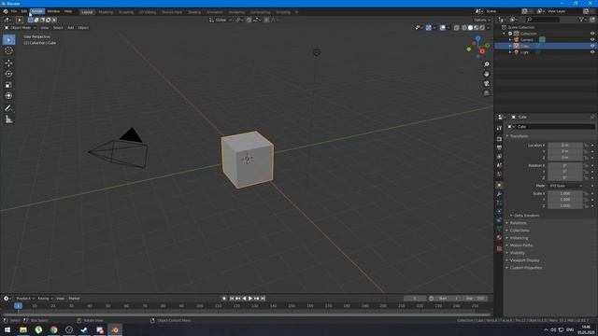This screenshot has height=336, width=598.
Task: Open the Scene properties tab
Action: (499, 165)
